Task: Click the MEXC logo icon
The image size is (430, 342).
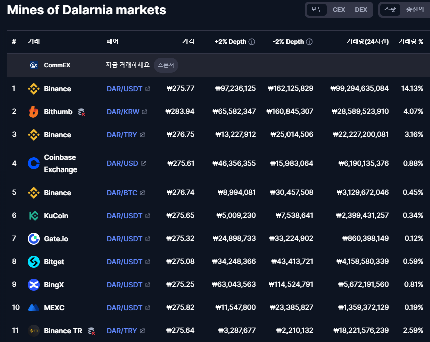Action: 34,308
